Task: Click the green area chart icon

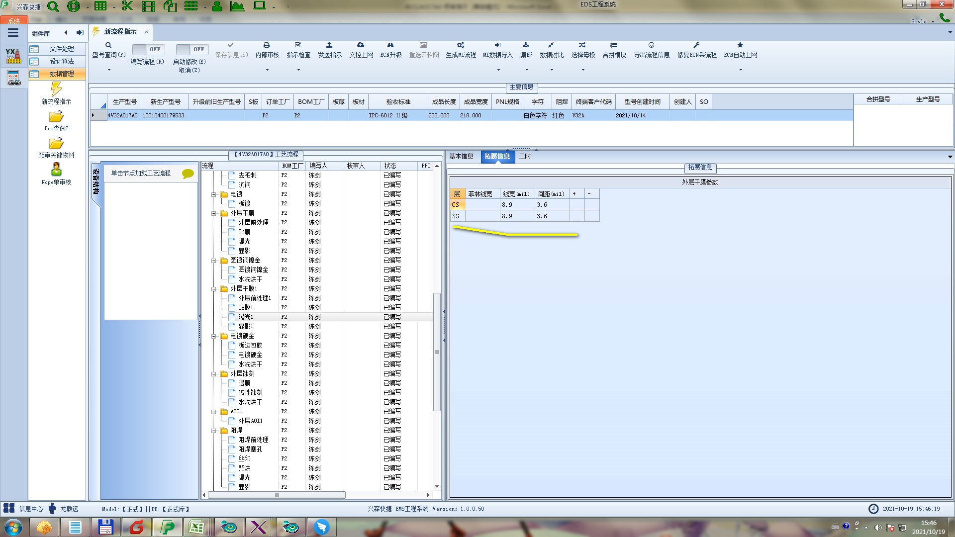Action: click(x=237, y=6)
